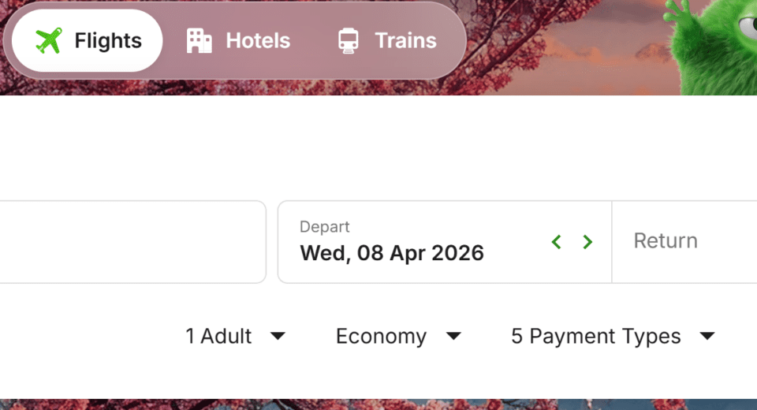Click the Return date field
757x410 pixels.
click(x=666, y=240)
